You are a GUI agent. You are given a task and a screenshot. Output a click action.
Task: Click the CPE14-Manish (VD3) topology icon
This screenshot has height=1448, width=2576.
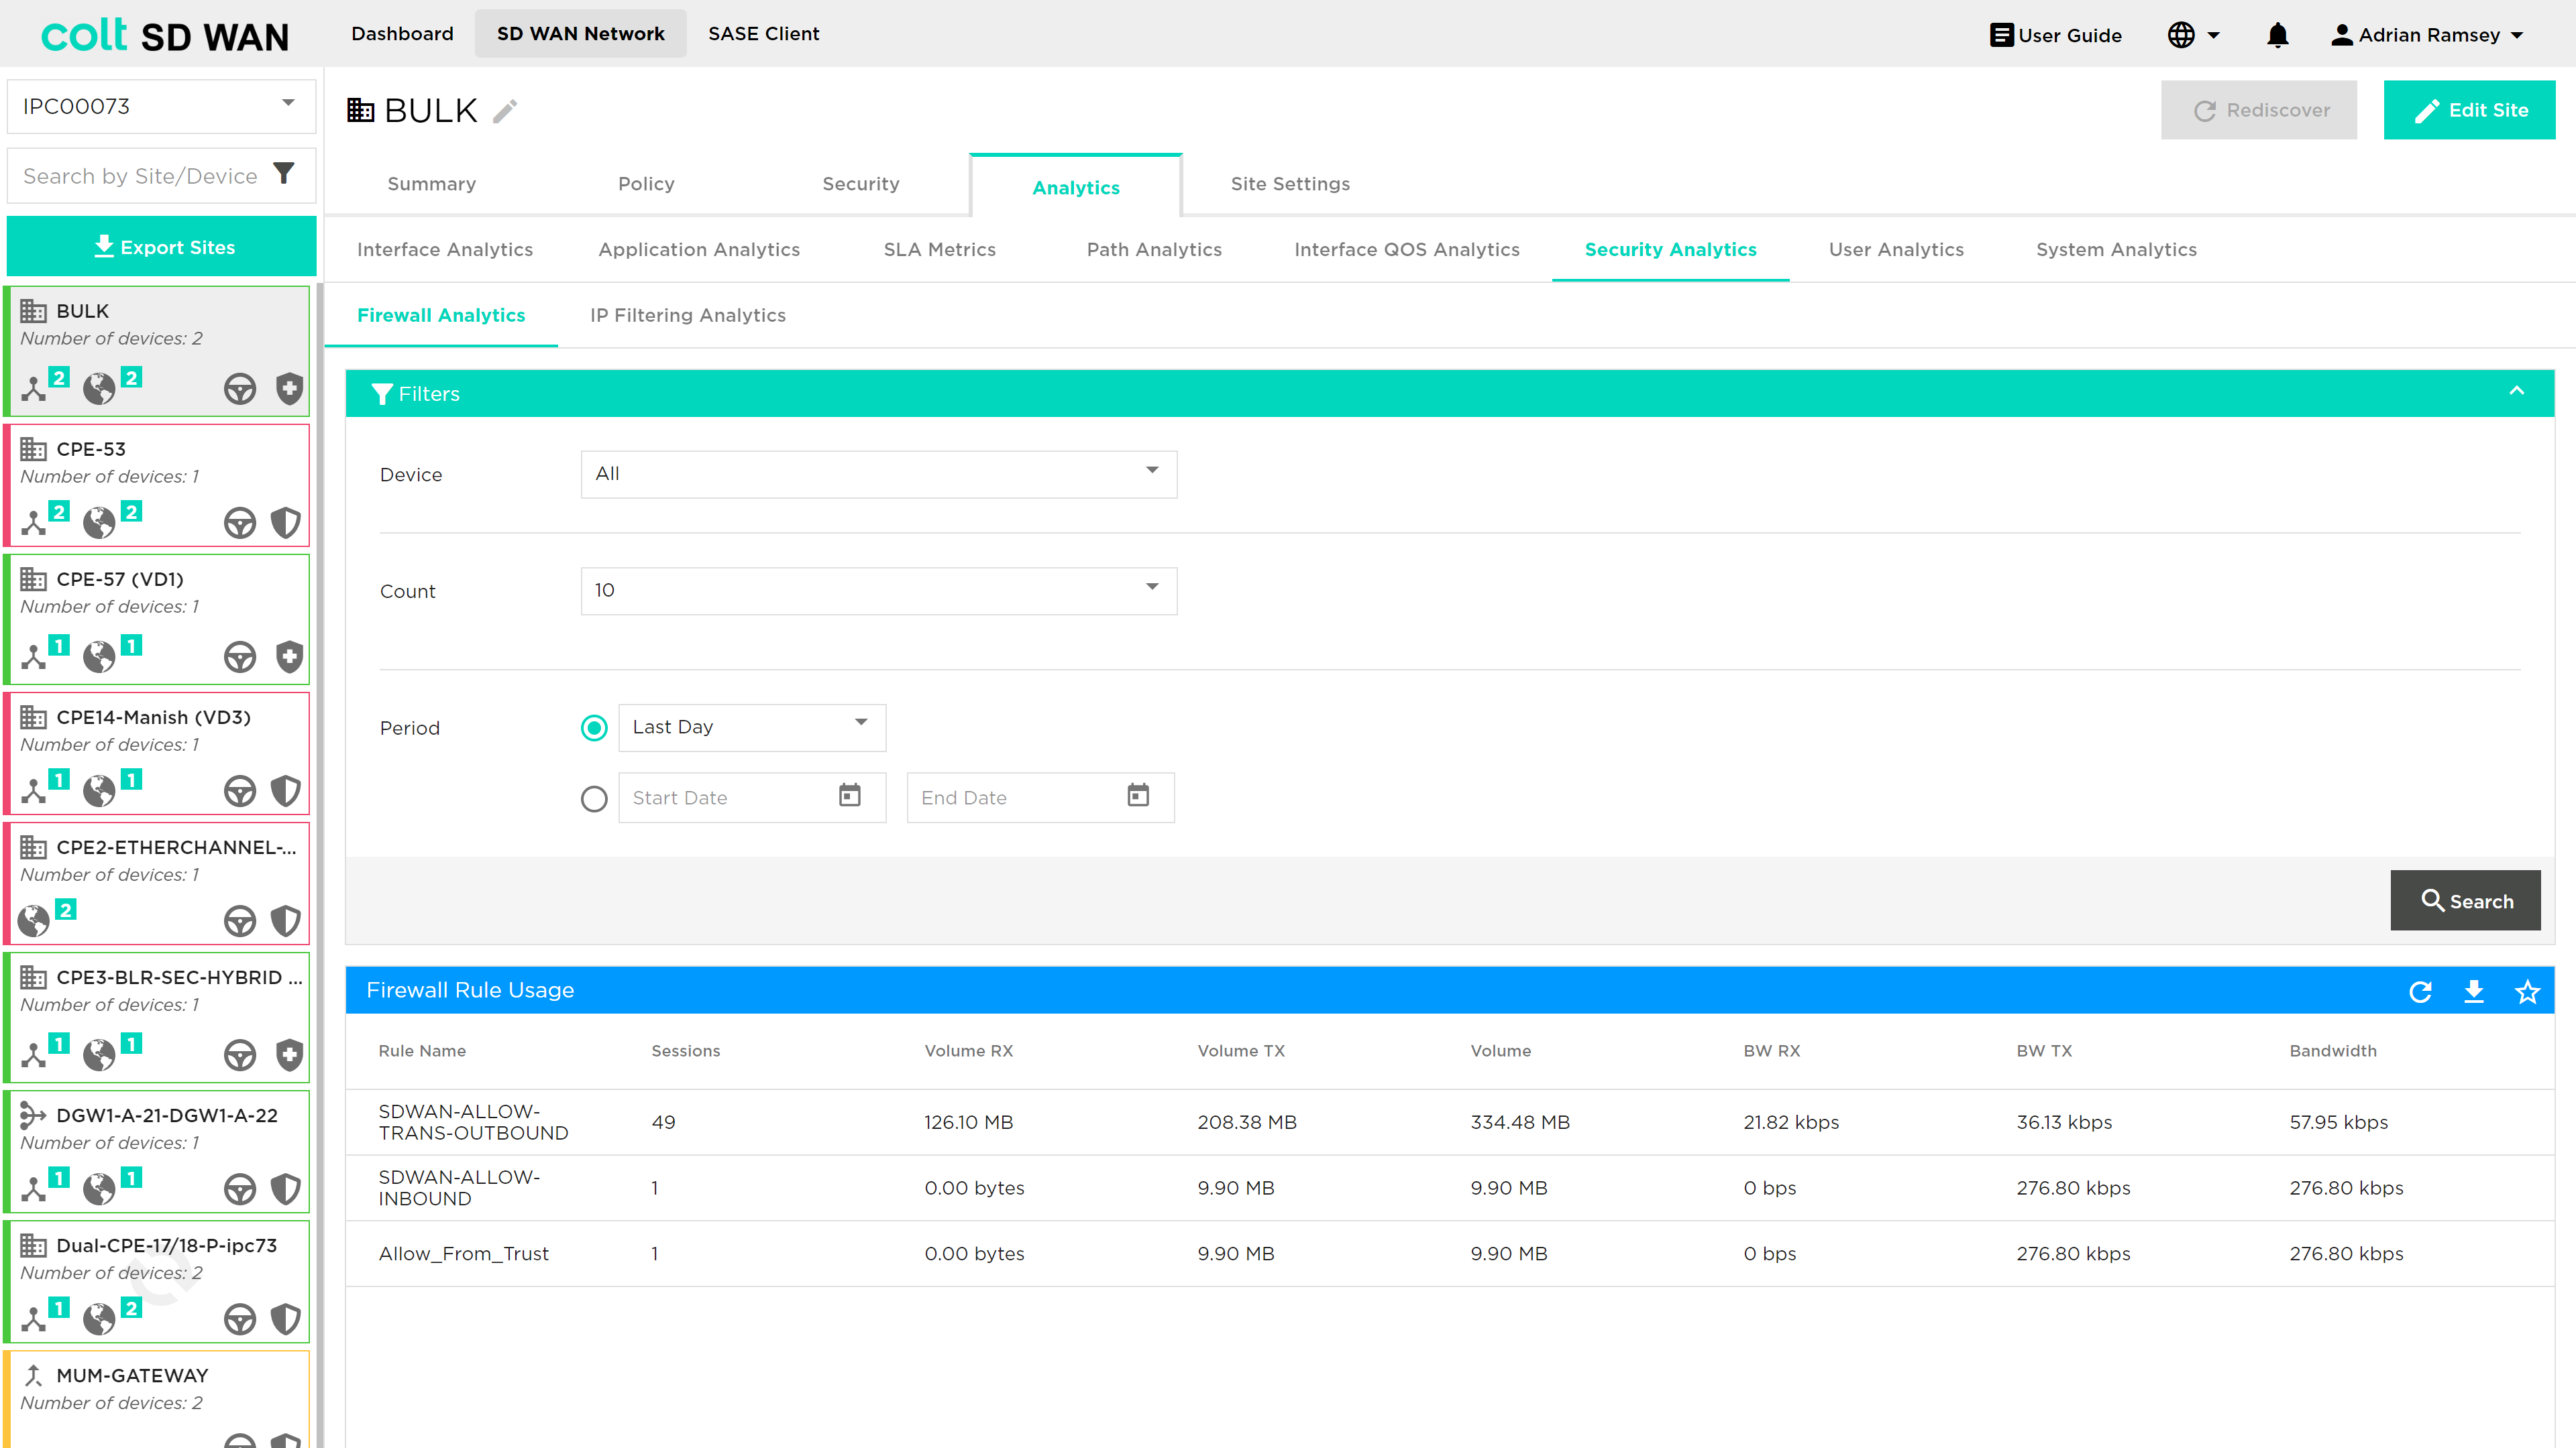point(34,790)
